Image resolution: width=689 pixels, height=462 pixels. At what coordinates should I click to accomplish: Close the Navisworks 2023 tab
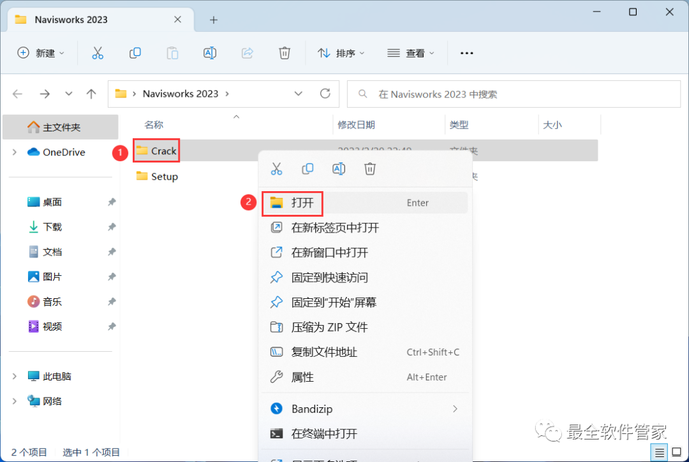tap(177, 19)
